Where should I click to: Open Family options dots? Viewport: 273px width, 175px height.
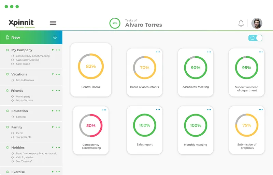(x=58, y=127)
